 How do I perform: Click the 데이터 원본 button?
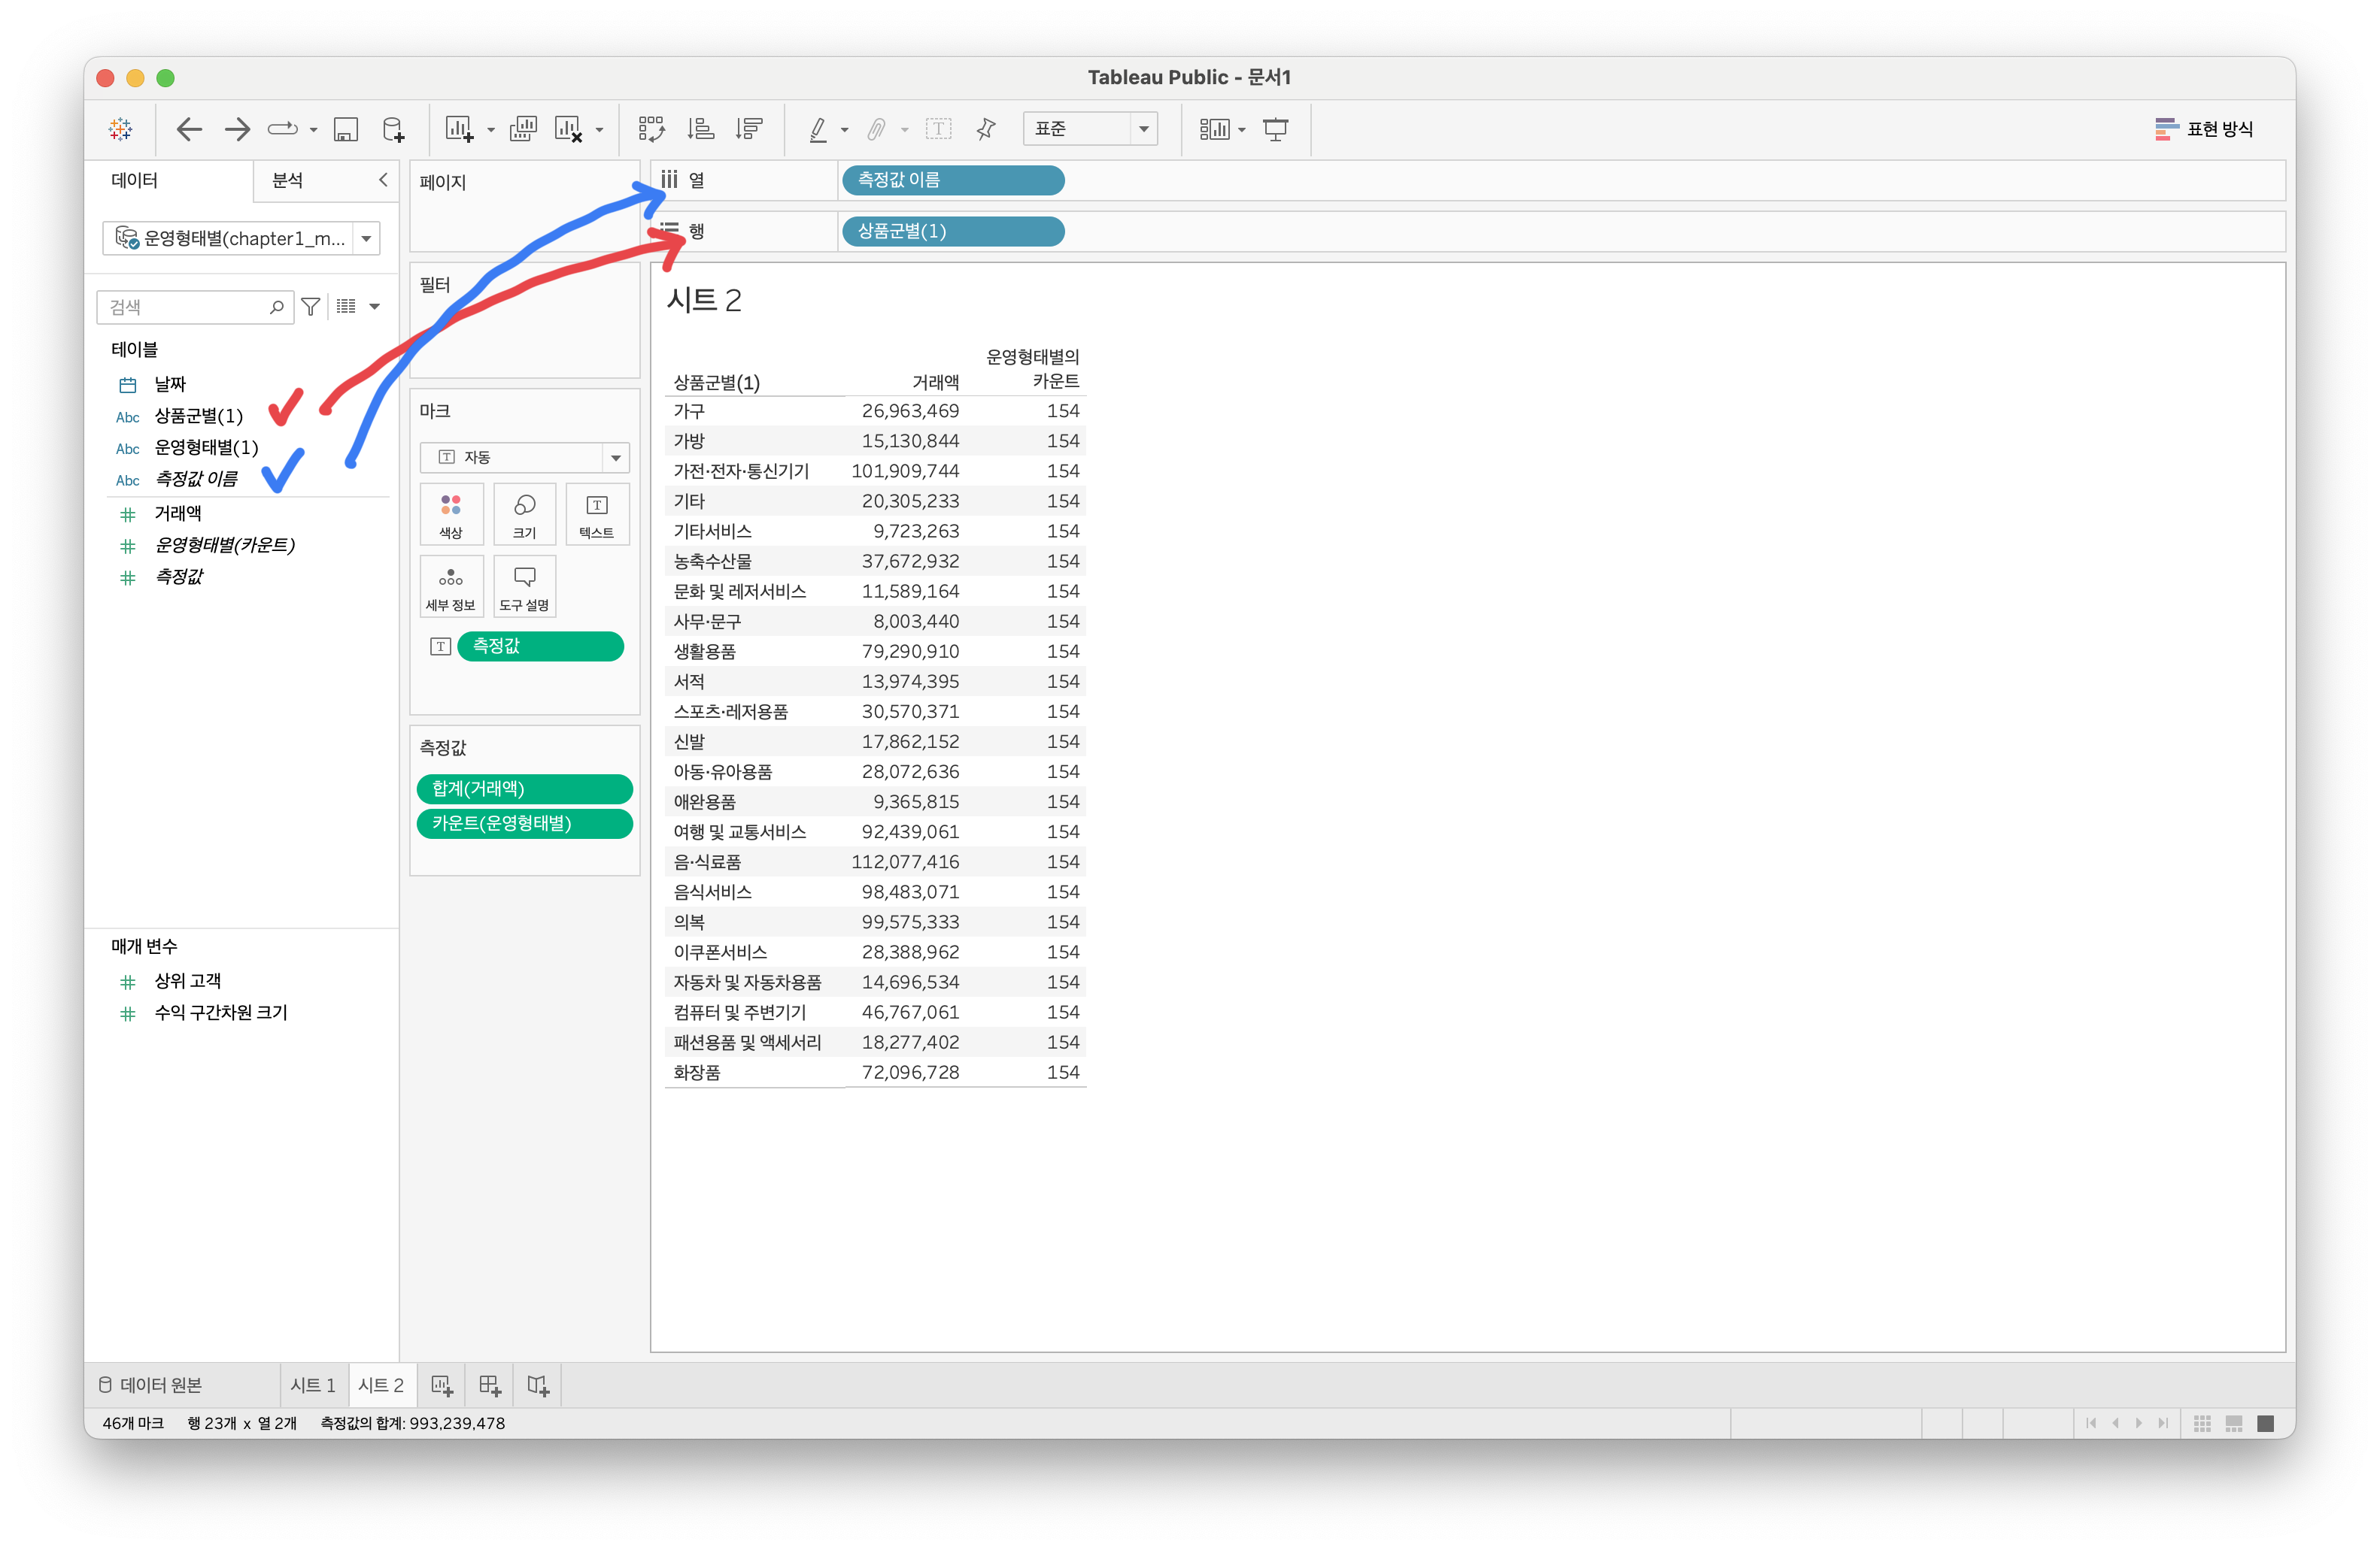(151, 1385)
